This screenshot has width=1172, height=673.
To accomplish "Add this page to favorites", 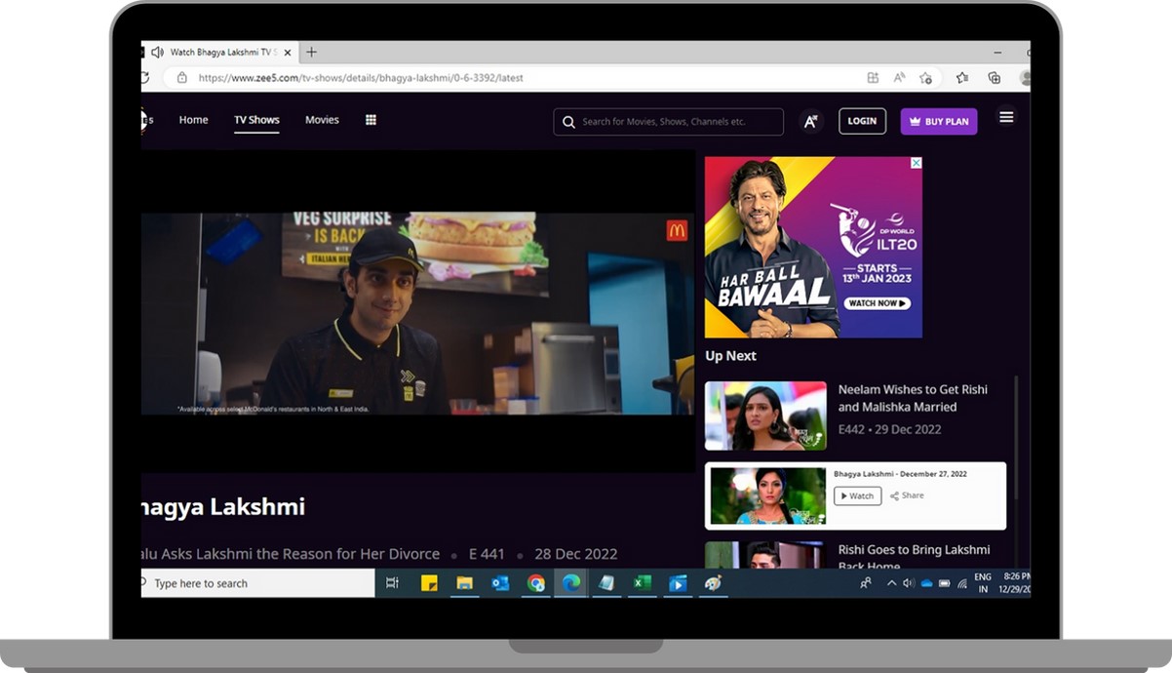I will (925, 78).
